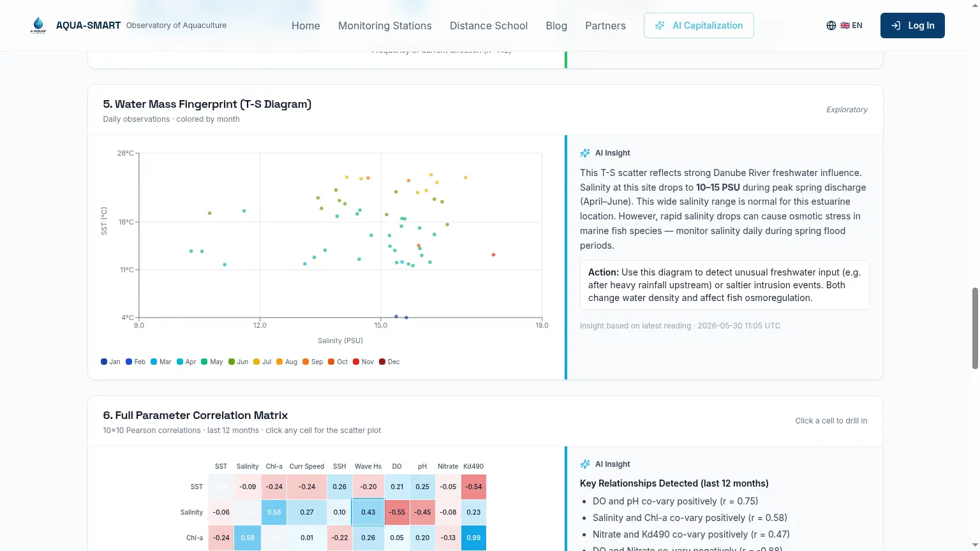Click the SST row SSH cell (0.26)
Image resolution: width=980 pixels, height=551 pixels.
339,487
